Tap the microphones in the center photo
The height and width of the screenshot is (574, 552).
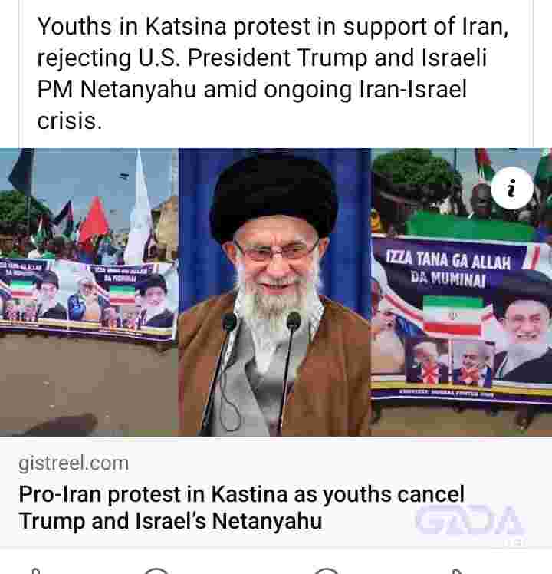(261, 370)
